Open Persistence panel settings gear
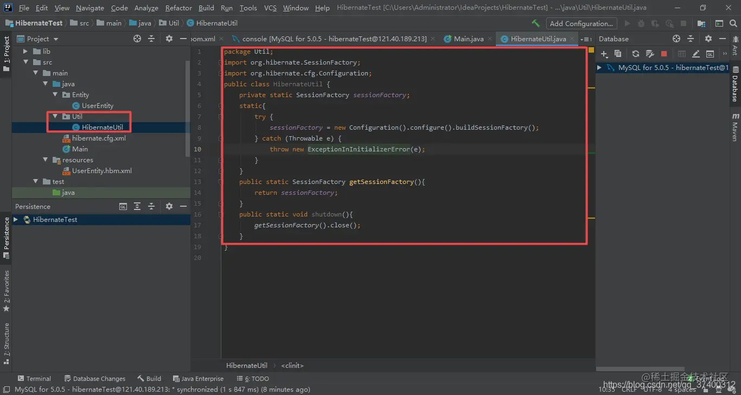This screenshot has height=395, width=741. tap(169, 206)
